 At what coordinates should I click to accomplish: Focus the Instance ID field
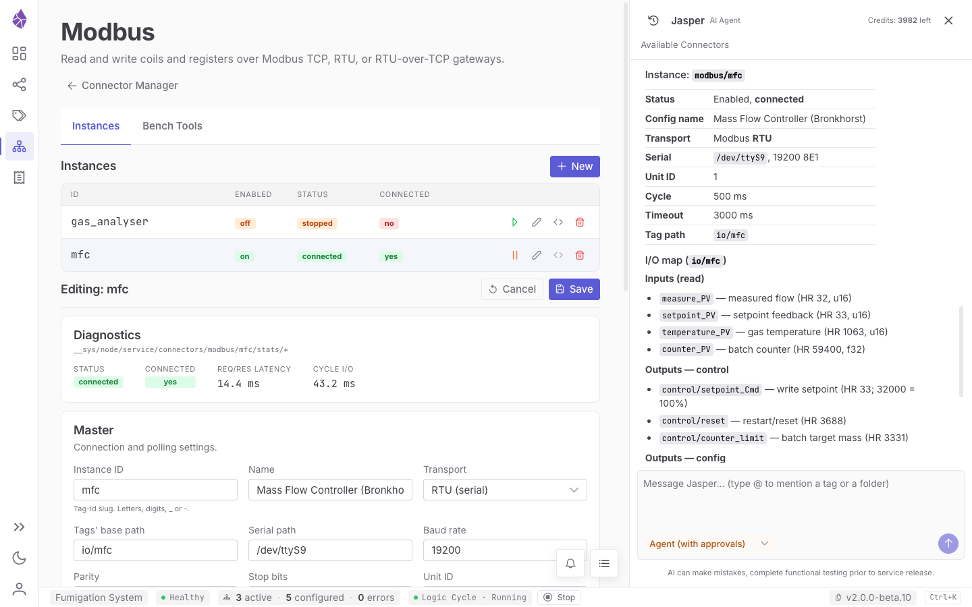pyautogui.click(x=155, y=490)
